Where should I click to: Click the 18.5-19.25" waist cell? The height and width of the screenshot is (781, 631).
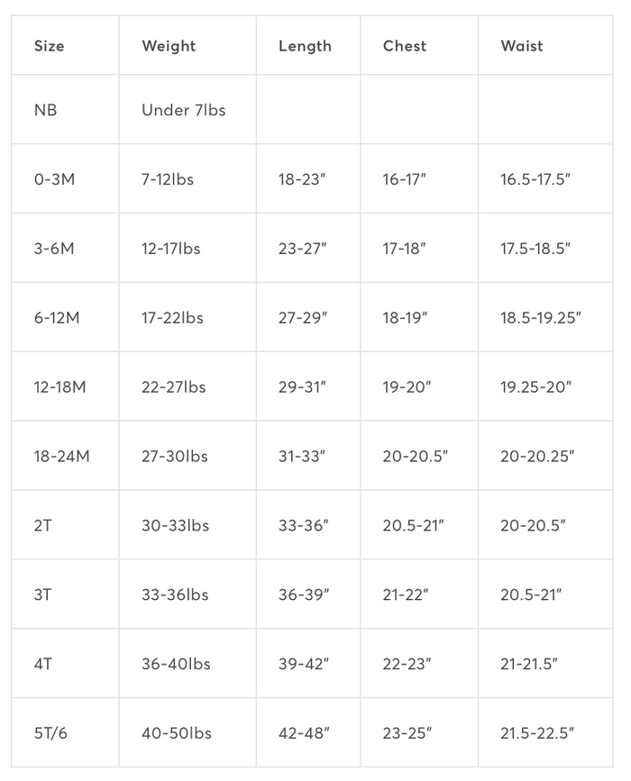tap(545, 317)
